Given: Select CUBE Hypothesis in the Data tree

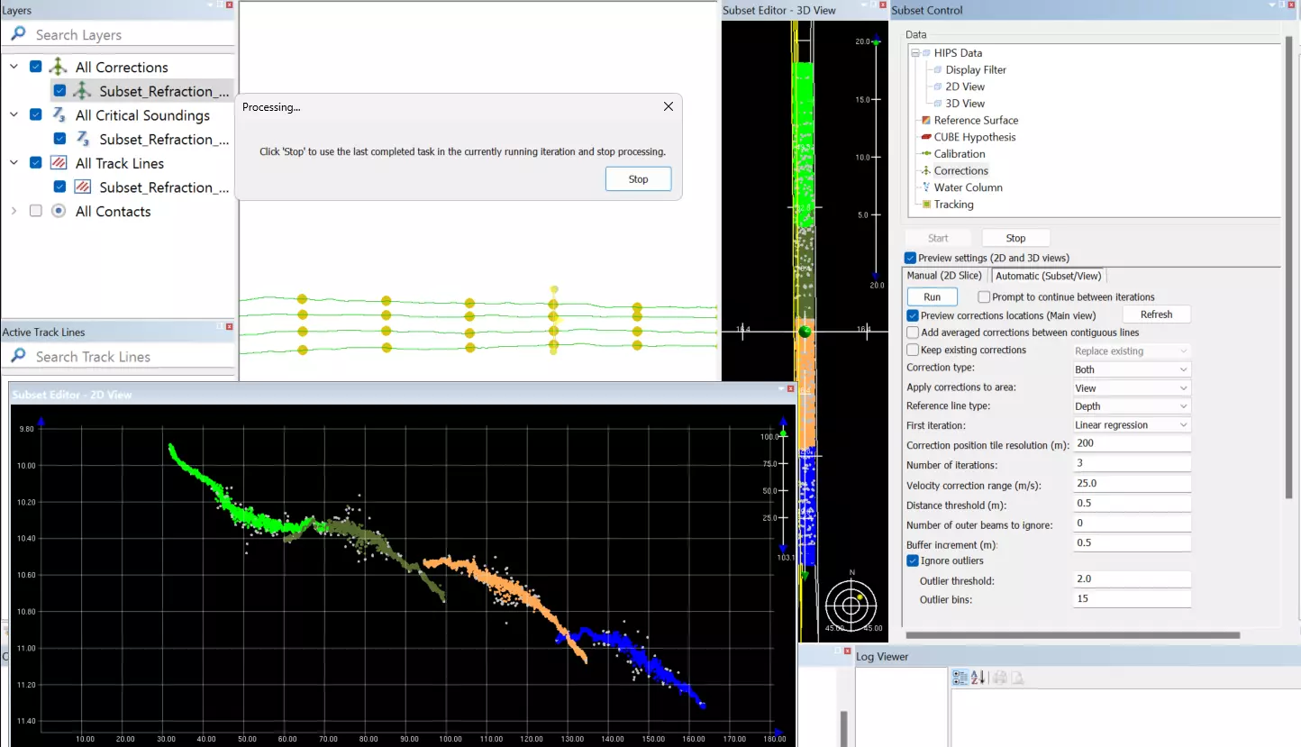Looking at the screenshot, I should (x=974, y=137).
